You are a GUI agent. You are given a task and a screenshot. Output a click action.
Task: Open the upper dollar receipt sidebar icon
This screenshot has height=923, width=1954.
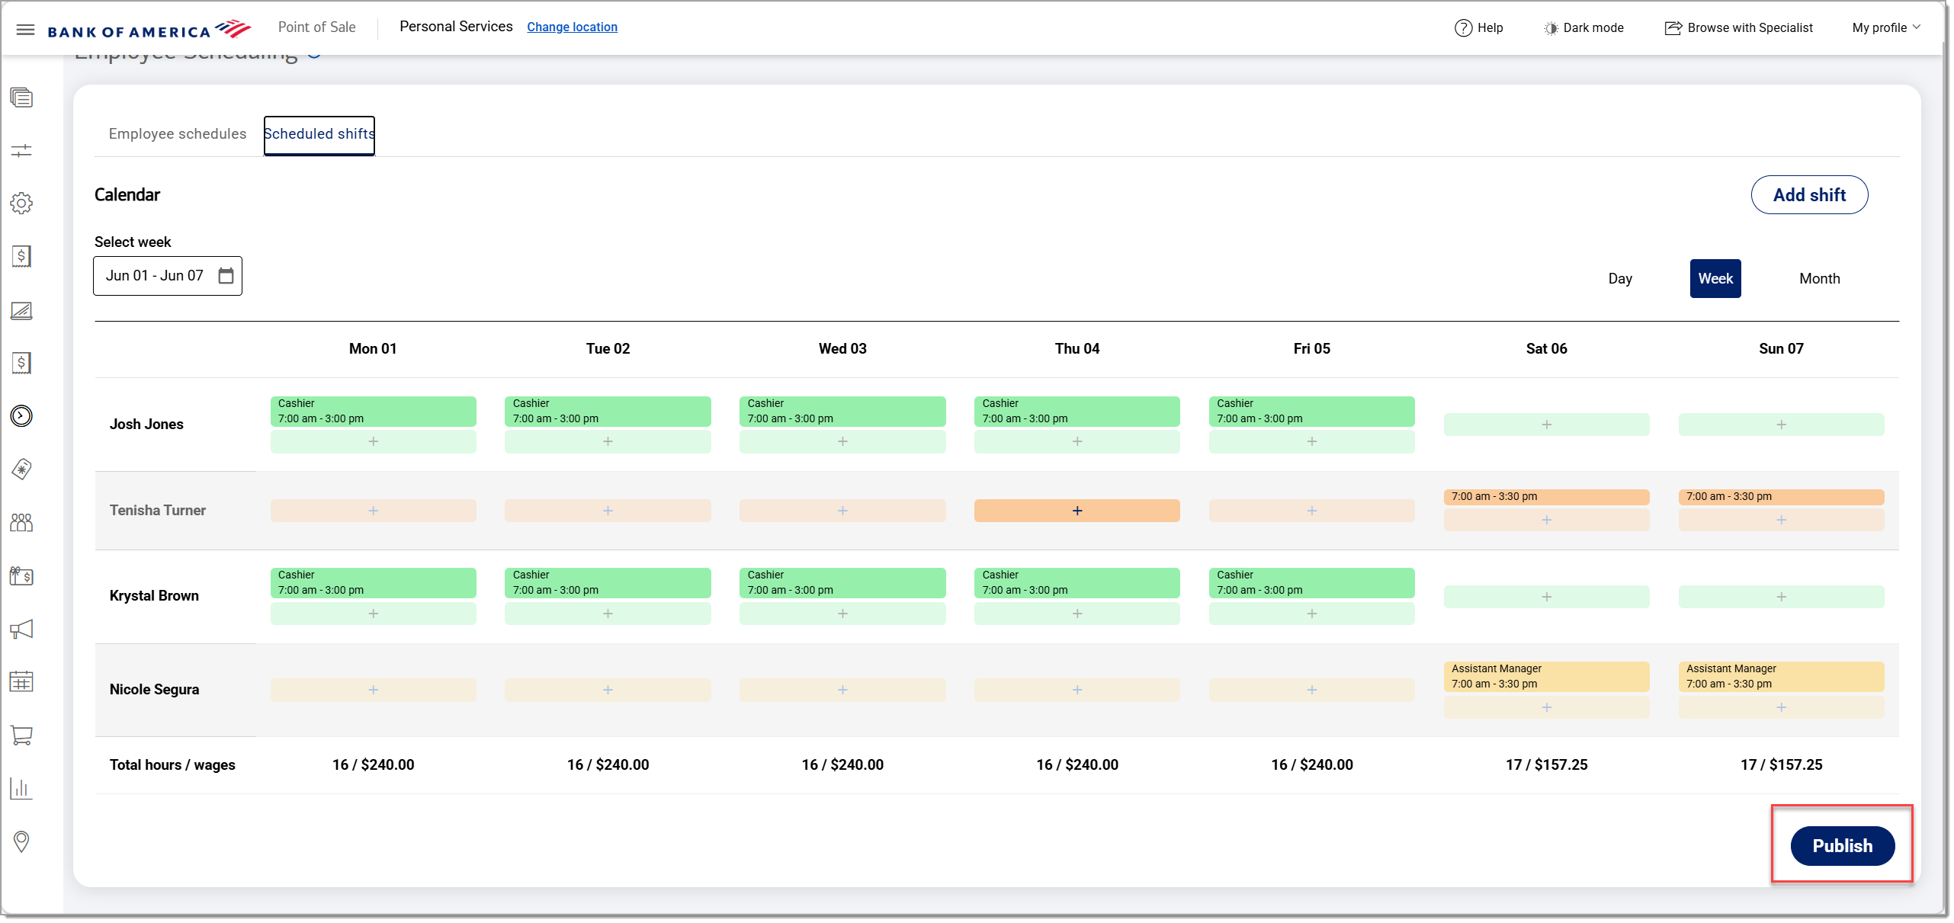point(21,256)
